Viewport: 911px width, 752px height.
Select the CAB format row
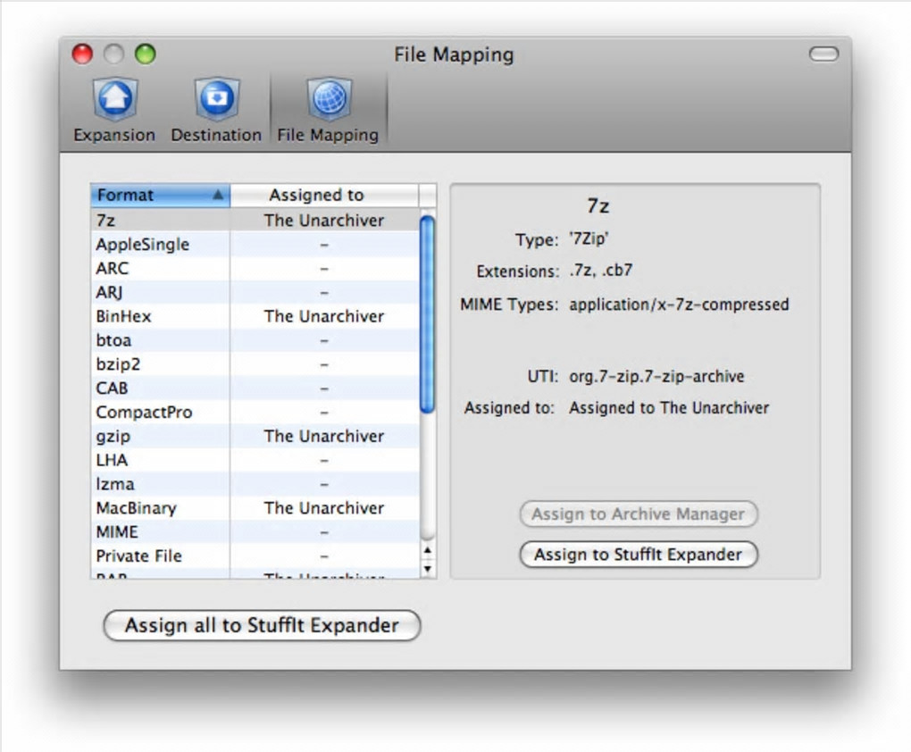[x=255, y=389]
